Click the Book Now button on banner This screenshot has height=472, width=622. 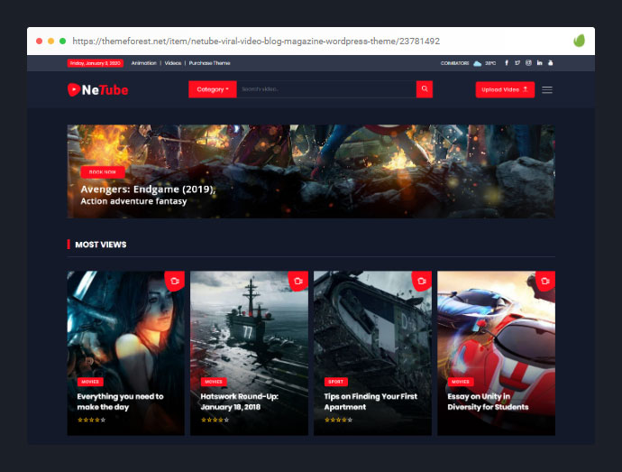[x=103, y=172]
